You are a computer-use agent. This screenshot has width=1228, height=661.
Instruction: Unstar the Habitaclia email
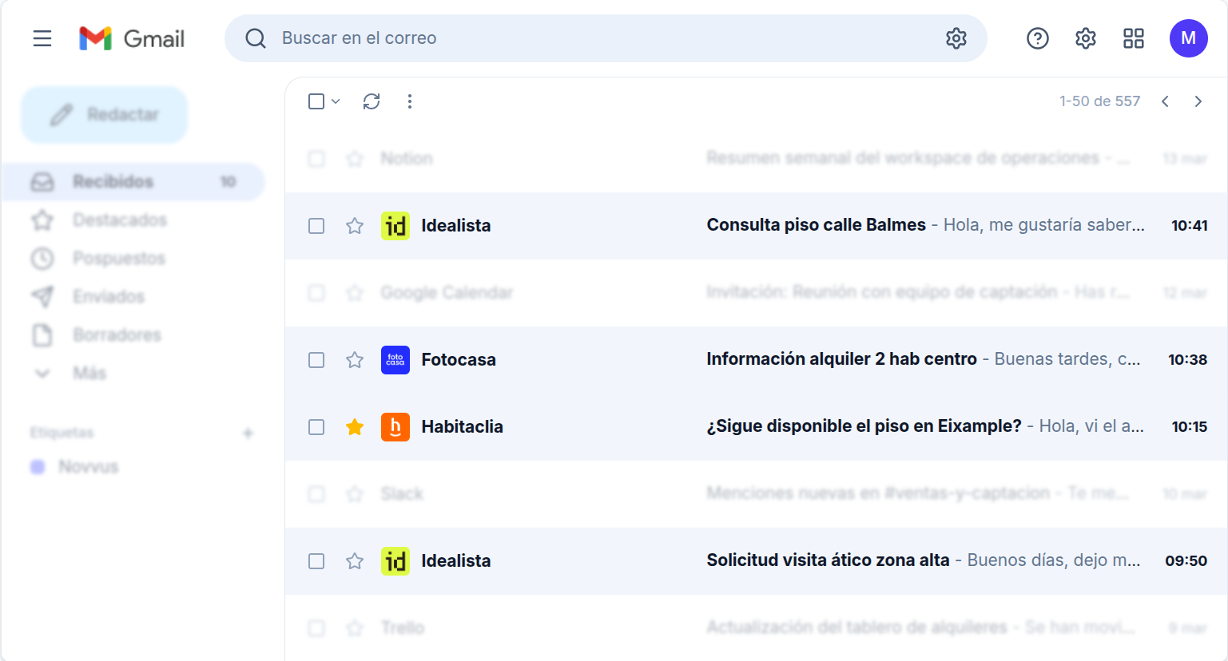point(355,427)
